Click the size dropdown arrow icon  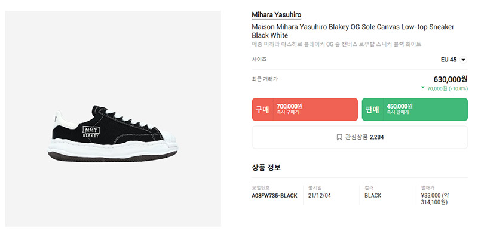[x=464, y=60]
